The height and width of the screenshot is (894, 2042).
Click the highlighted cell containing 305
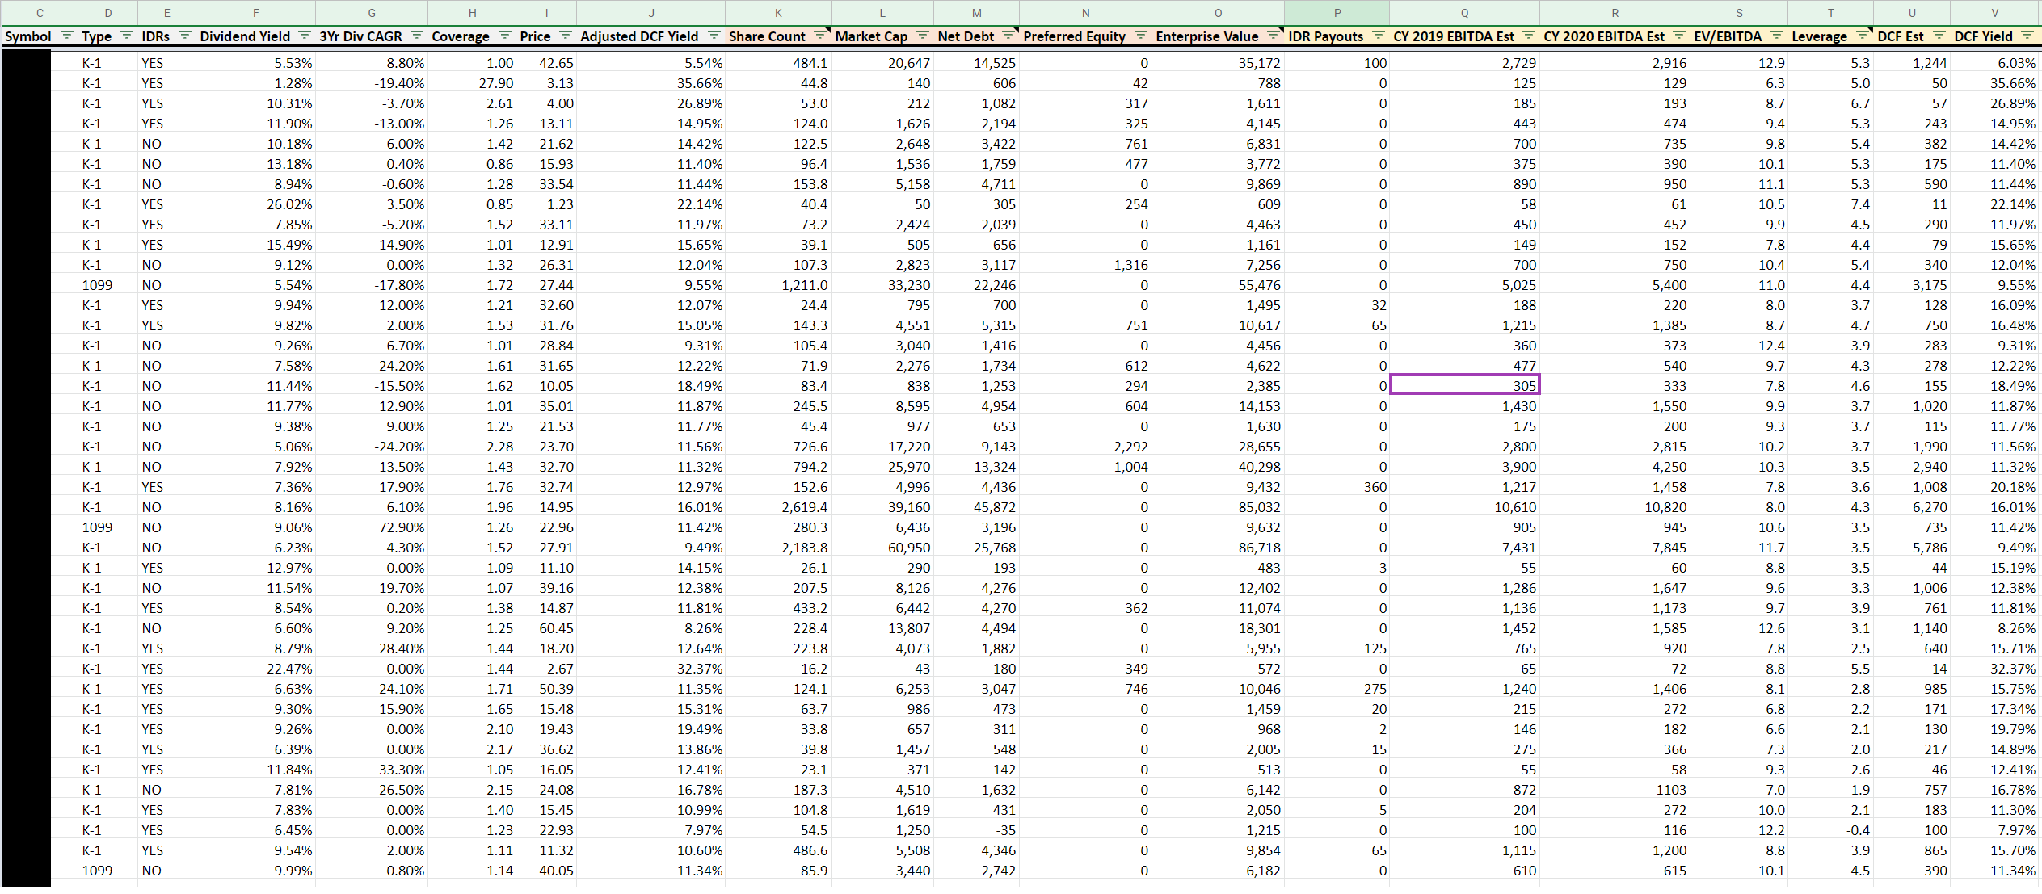pyautogui.click(x=1464, y=386)
